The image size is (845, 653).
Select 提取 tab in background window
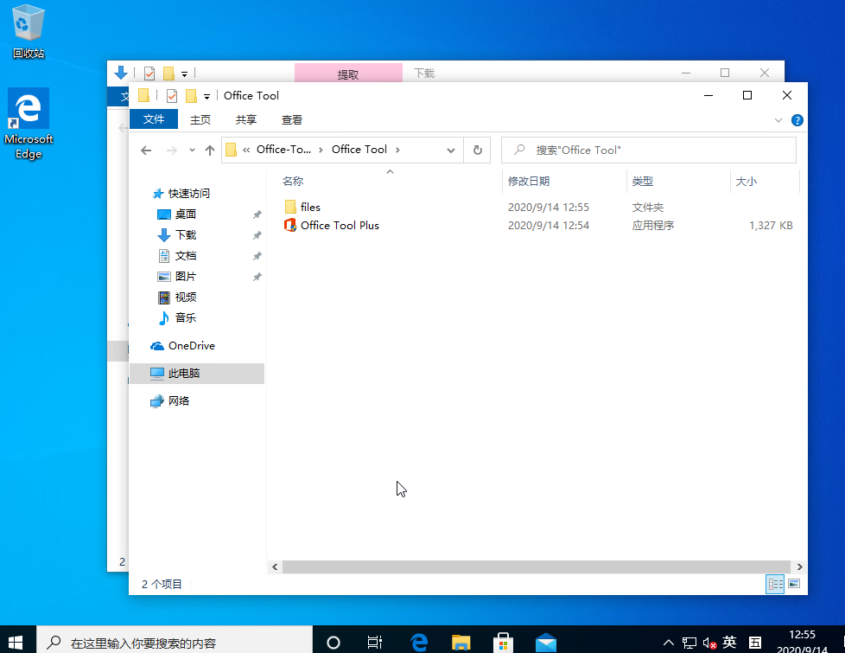pyautogui.click(x=348, y=74)
